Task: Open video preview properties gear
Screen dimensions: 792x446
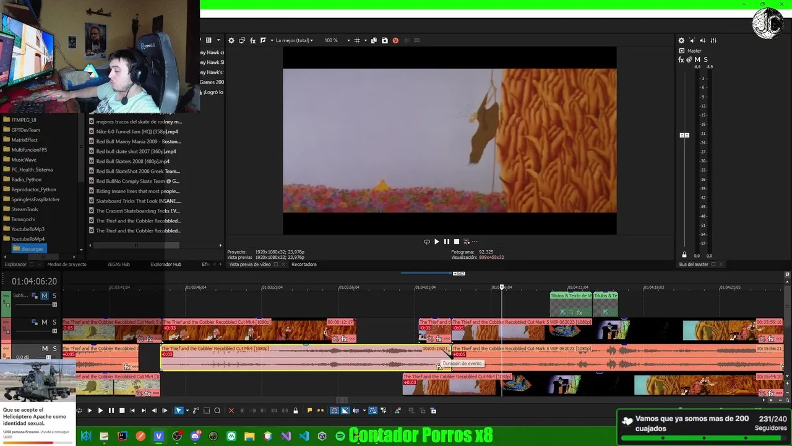Action: 231,40
